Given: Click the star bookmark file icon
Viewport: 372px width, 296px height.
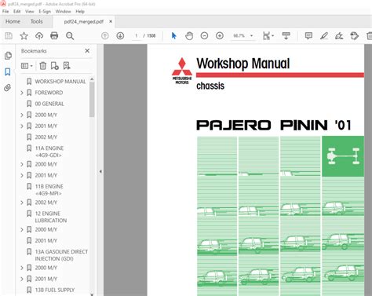Looking at the screenshot, I should pos(24,36).
